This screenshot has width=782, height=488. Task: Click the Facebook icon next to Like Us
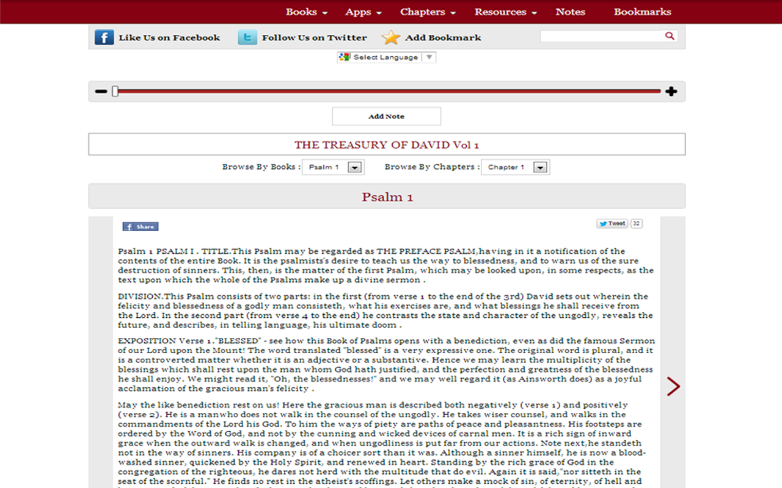104,37
